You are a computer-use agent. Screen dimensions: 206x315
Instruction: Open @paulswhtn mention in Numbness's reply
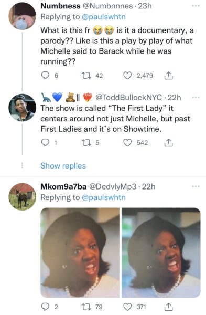104,17
